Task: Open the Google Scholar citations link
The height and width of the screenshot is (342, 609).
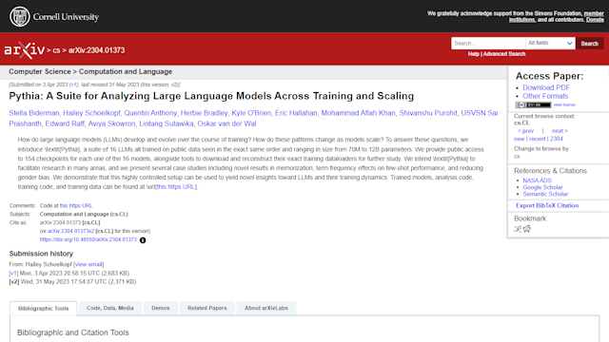Action: pos(542,187)
